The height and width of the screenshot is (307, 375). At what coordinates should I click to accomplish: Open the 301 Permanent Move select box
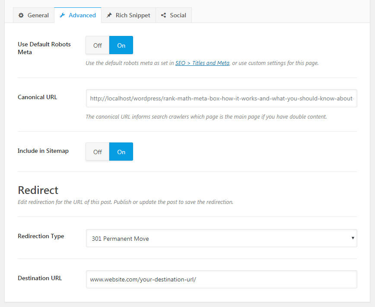222,238
